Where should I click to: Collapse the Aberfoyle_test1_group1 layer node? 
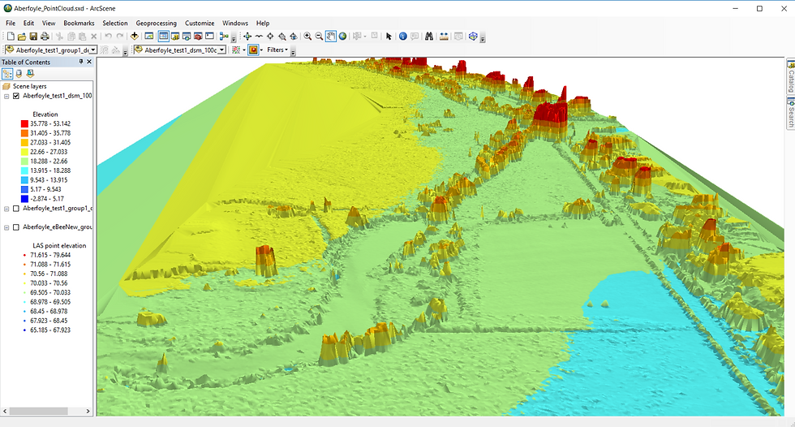(x=6, y=209)
